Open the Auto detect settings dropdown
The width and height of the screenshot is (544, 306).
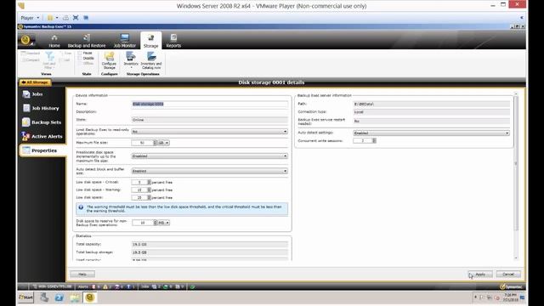[431, 133]
